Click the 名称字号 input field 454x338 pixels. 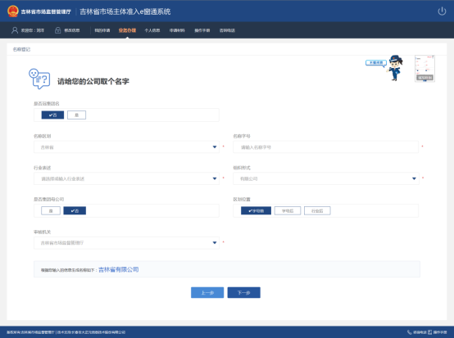[325, 146]
